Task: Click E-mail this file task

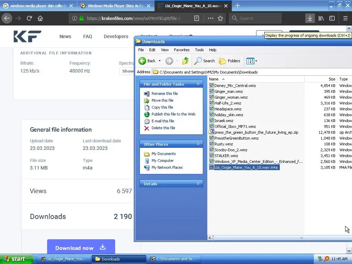Action: [163, 121]
